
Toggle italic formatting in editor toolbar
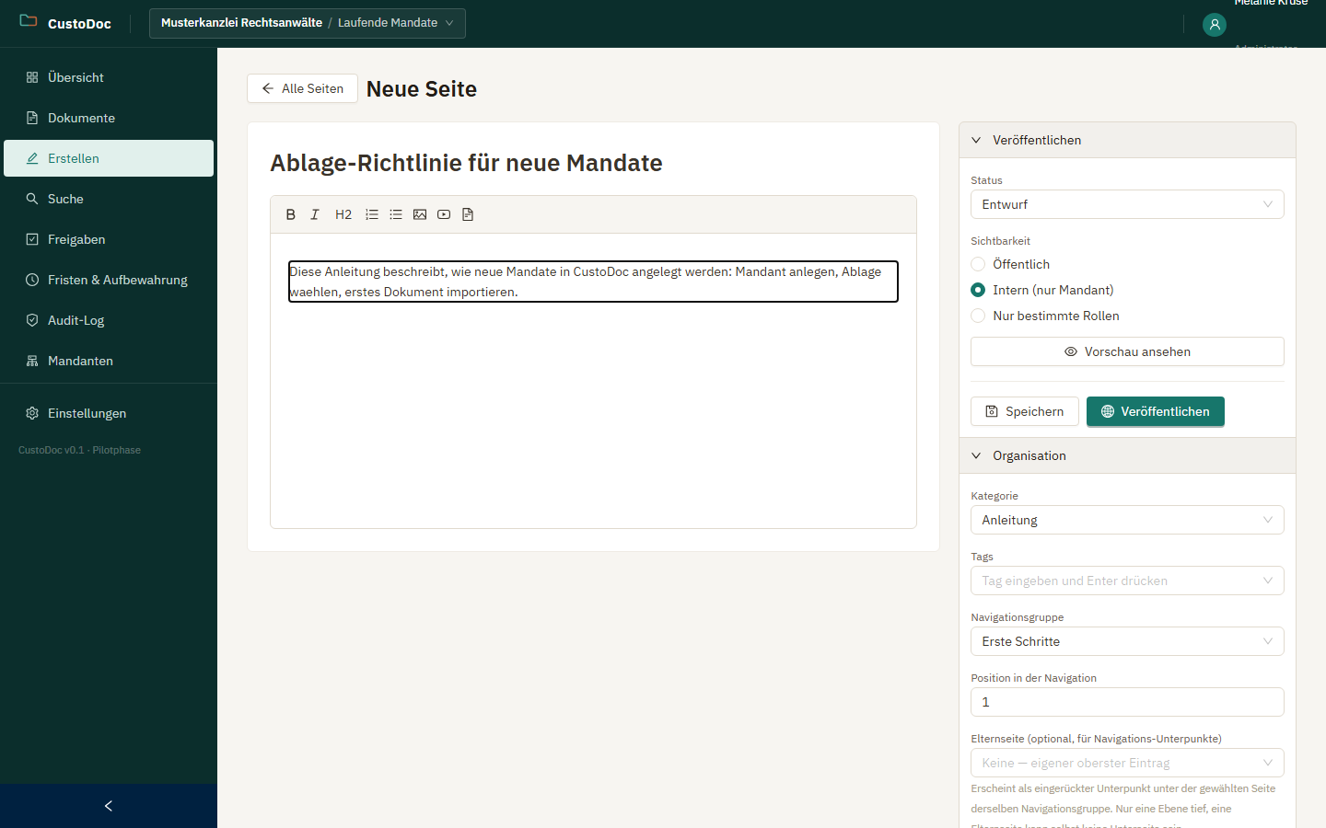coord(315,214)
